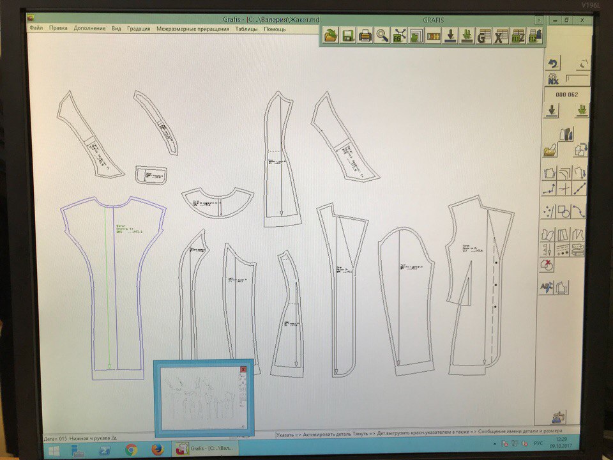Click the Windows Start button
The image size is (613, 460).
(x=53, y=449)
